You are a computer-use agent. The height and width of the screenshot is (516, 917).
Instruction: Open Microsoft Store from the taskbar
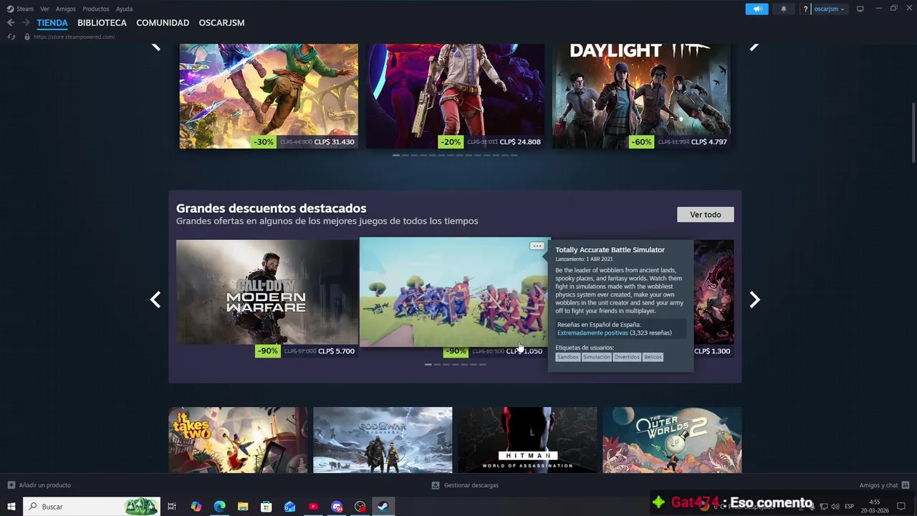point(267,507)
